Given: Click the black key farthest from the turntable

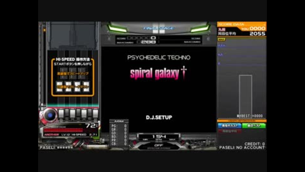Looking at the screenshot, I should pyautogui.click(x=90, y=113).
